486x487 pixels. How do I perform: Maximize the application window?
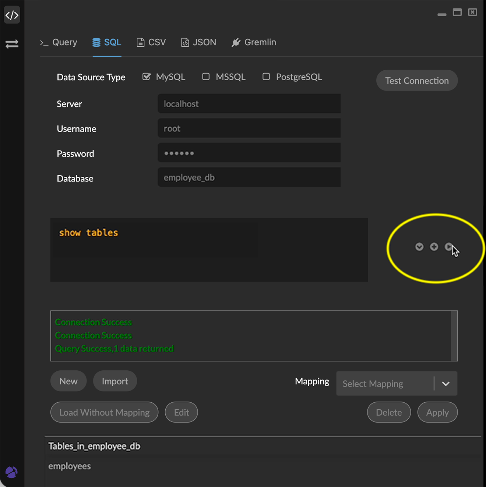[x=457, y=13]
